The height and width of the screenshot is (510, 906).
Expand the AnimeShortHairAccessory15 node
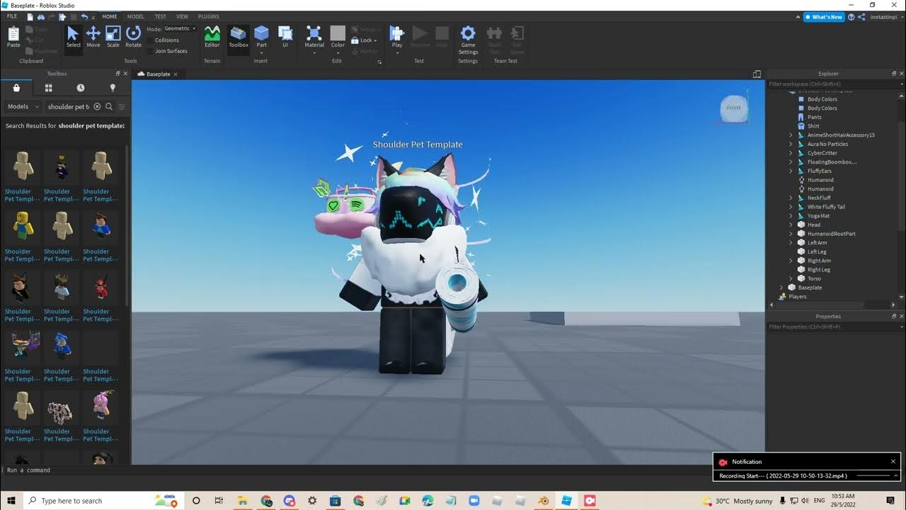(x=791, y=135)
